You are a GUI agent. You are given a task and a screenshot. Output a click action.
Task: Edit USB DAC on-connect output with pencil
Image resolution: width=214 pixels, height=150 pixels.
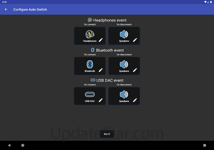101,100
